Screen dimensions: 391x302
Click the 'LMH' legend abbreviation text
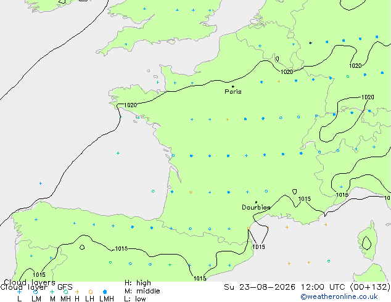click(x=107, y=298)
